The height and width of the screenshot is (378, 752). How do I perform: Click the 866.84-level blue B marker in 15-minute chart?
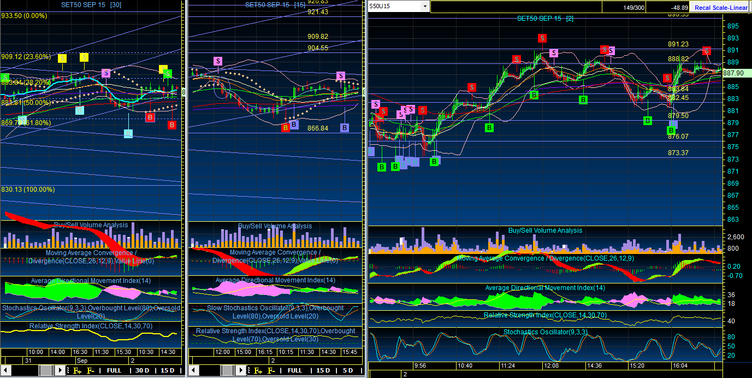coord(345,128)
